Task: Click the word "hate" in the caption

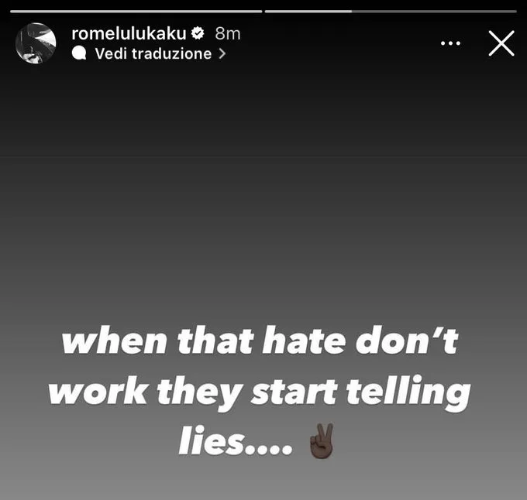Action: point(304,341)
